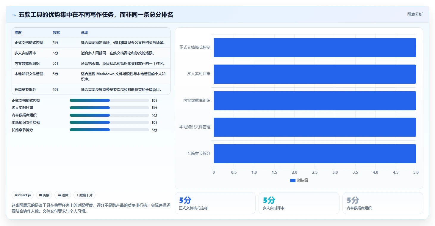Click the description starting 适合多人围绕
This screenshot has width=435, height=226.
pos(118,53)
